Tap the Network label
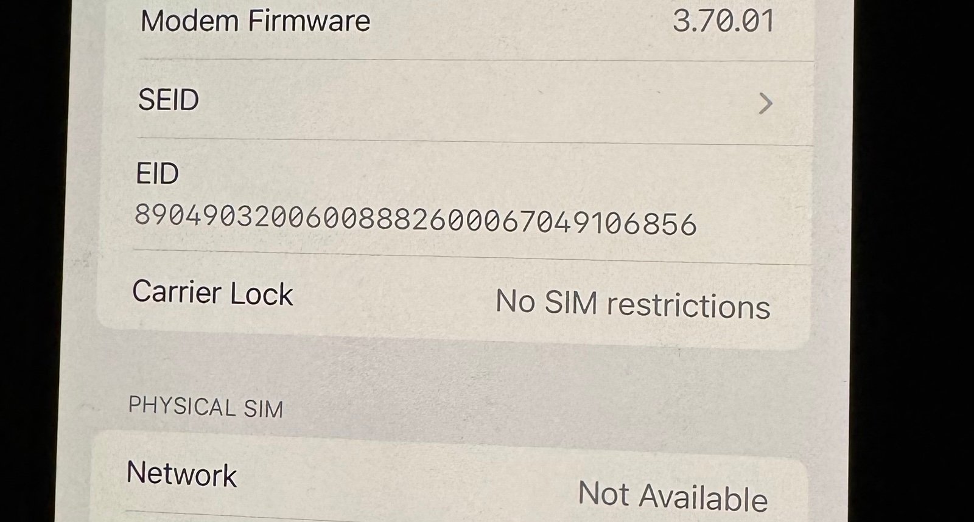 pos(181,473)
